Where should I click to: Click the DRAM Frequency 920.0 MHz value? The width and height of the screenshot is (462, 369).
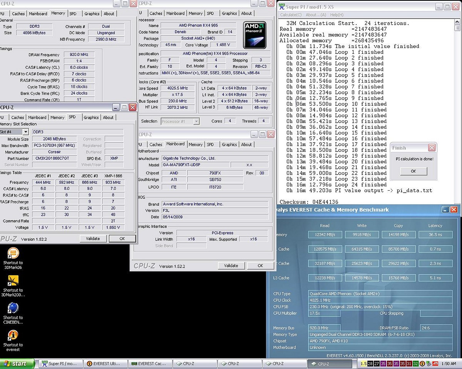pyautogui.click(x=79, y=55)
